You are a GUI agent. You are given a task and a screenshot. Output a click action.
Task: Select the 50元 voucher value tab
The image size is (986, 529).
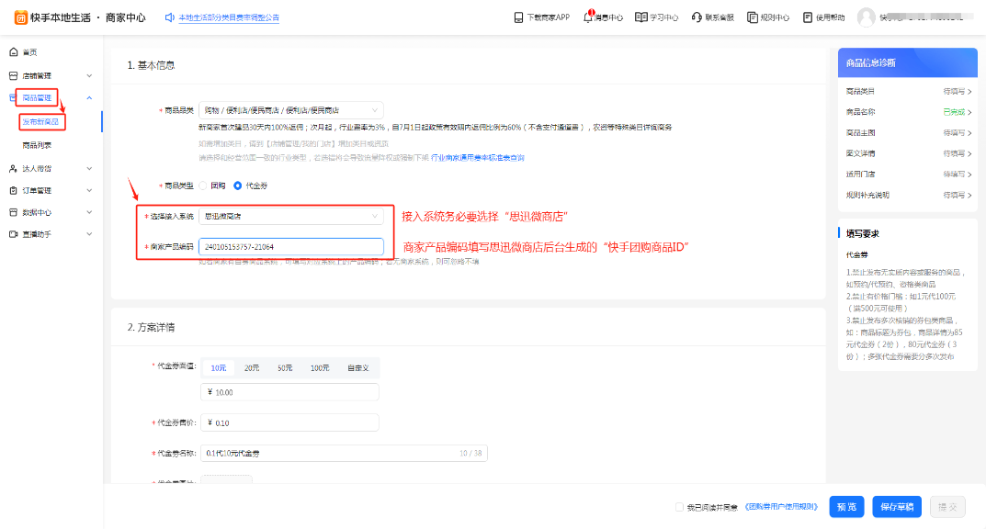[285, 368]
